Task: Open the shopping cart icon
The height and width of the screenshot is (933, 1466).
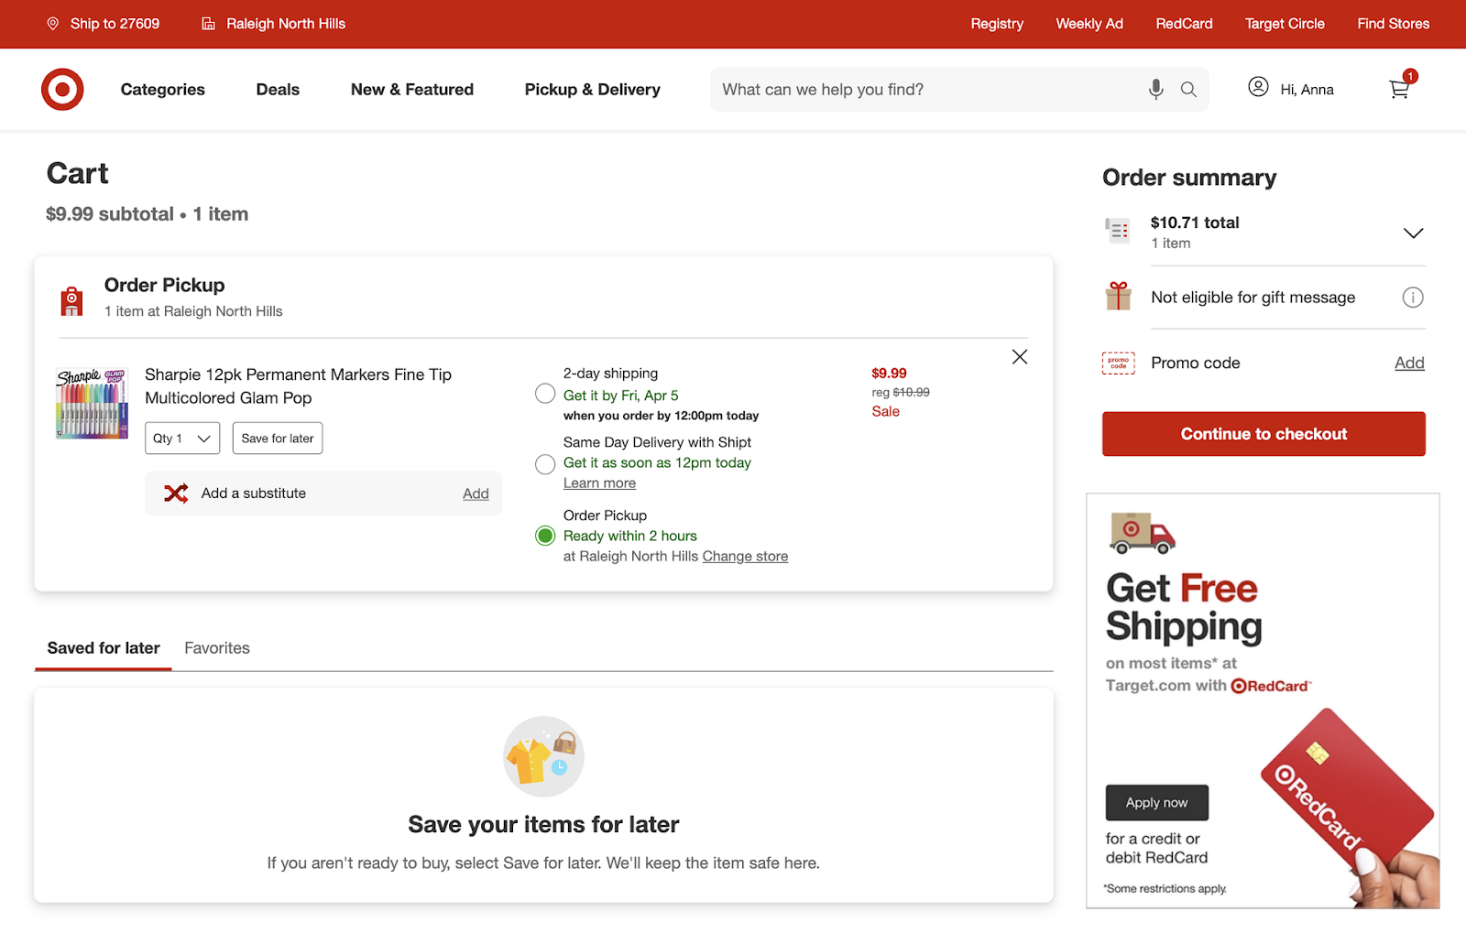Action: tap(1398, 89)
